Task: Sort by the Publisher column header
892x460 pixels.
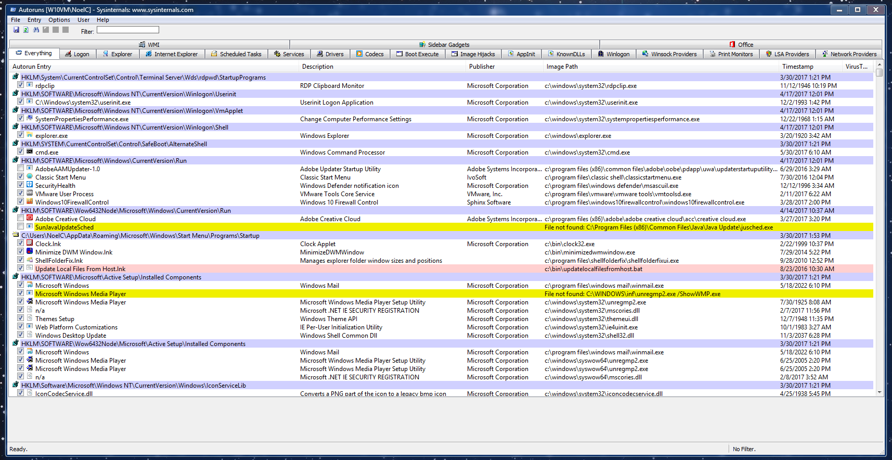Action: (x=482, y=67)
